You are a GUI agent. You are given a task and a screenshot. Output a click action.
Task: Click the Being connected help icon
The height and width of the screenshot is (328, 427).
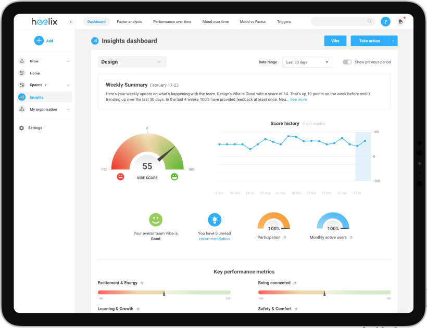(x=295, y=283)
